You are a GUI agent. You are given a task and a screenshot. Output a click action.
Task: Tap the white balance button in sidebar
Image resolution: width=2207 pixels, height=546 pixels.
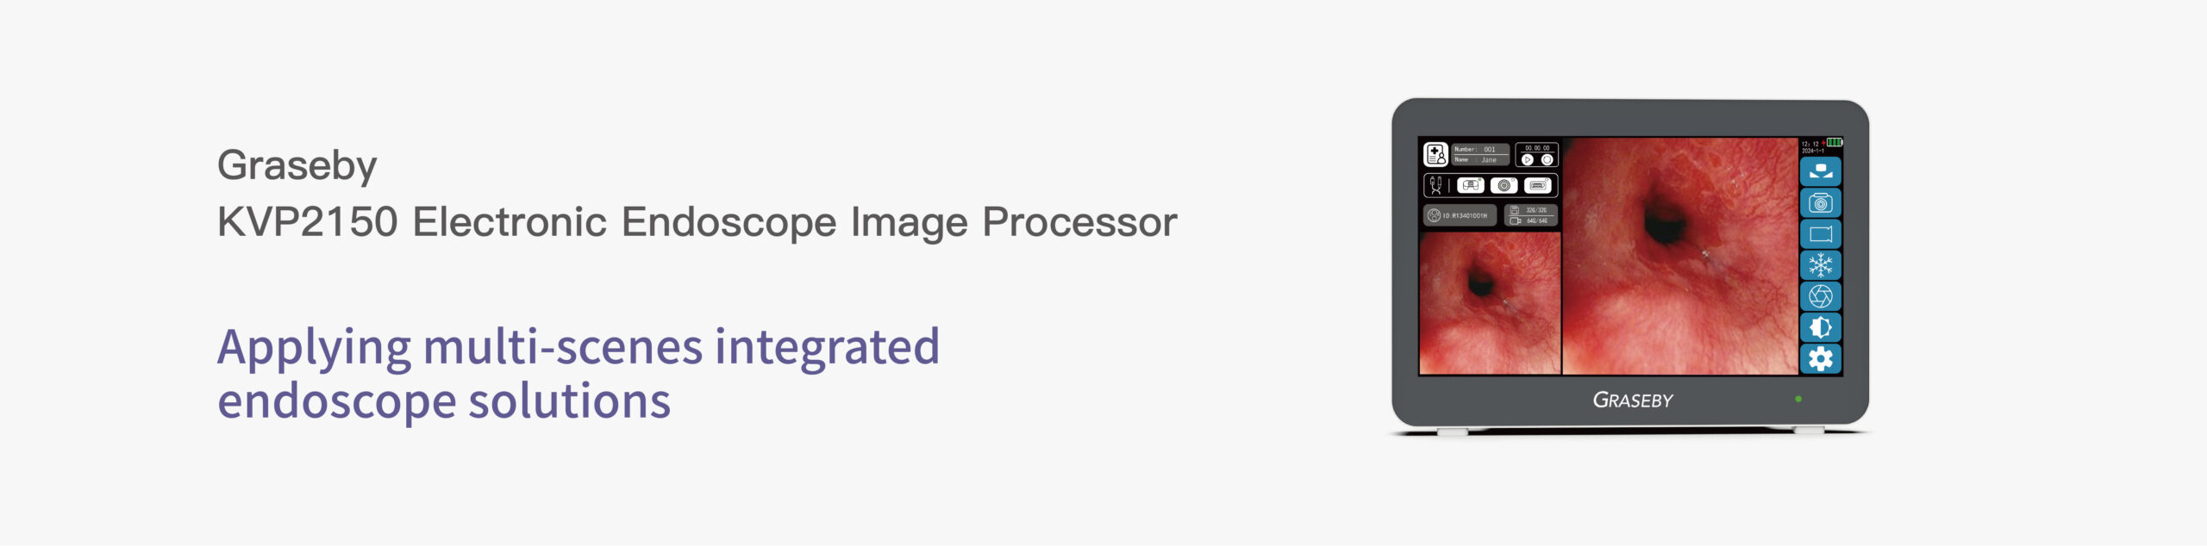[x=1821, y=171]
